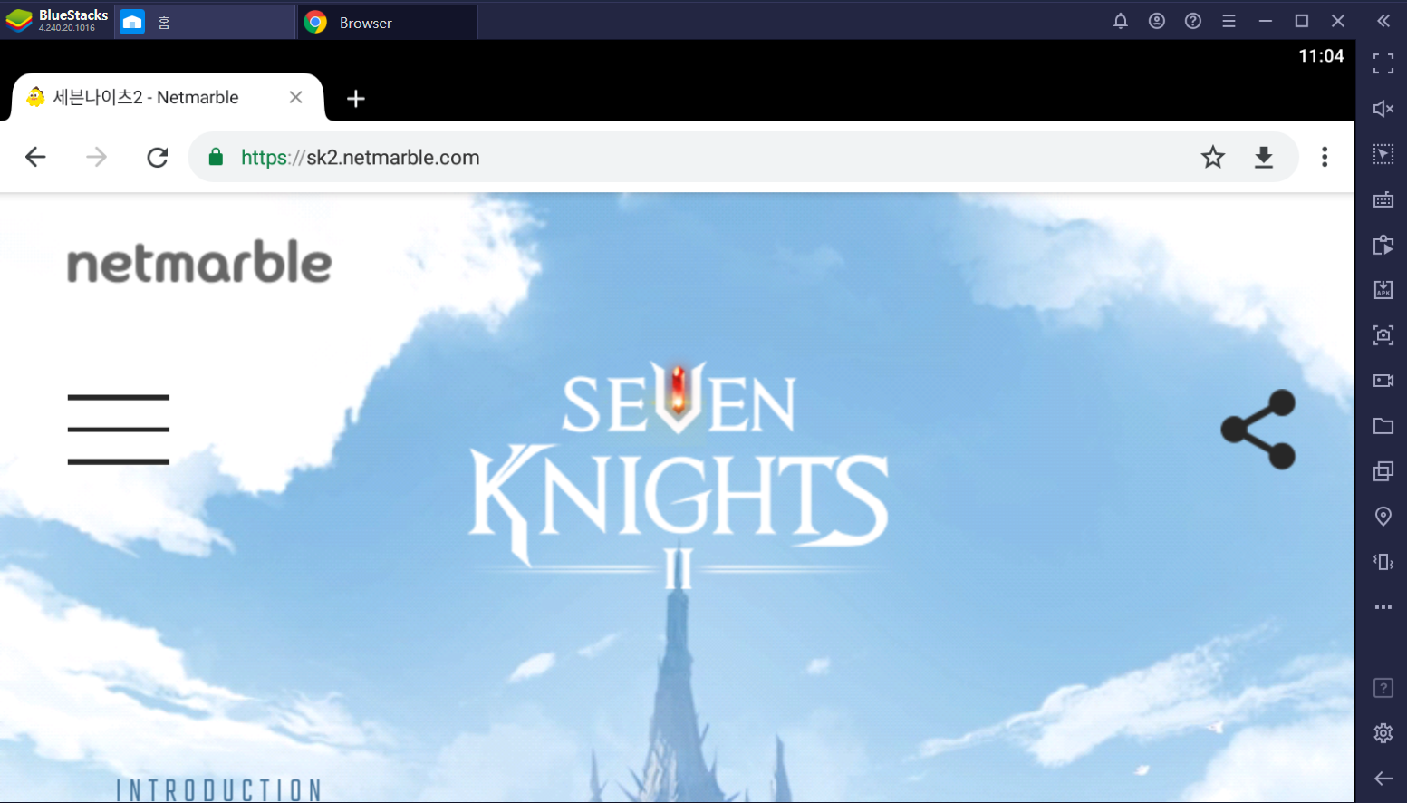Open the BlueStacks hamburger menu in title bar
The image size is (1407, 803).
coord(1229,21)
